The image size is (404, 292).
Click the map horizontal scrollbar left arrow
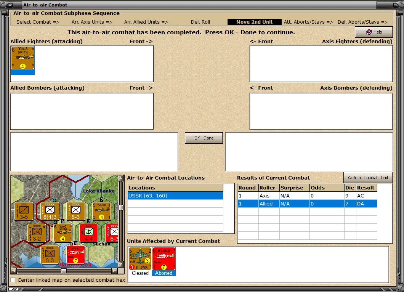click(13, 271)
